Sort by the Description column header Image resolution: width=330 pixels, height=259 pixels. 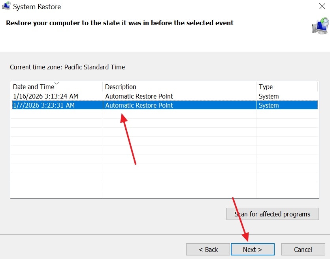coord(121,87)
